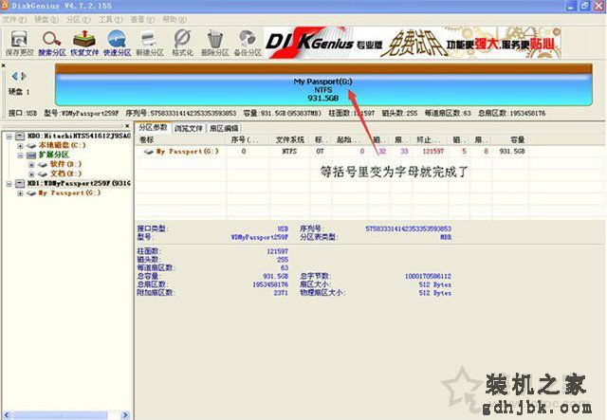607x420 pixels.
Task: Click drive icon beside My Passport(G:) table row
Action: pos(149,152)
